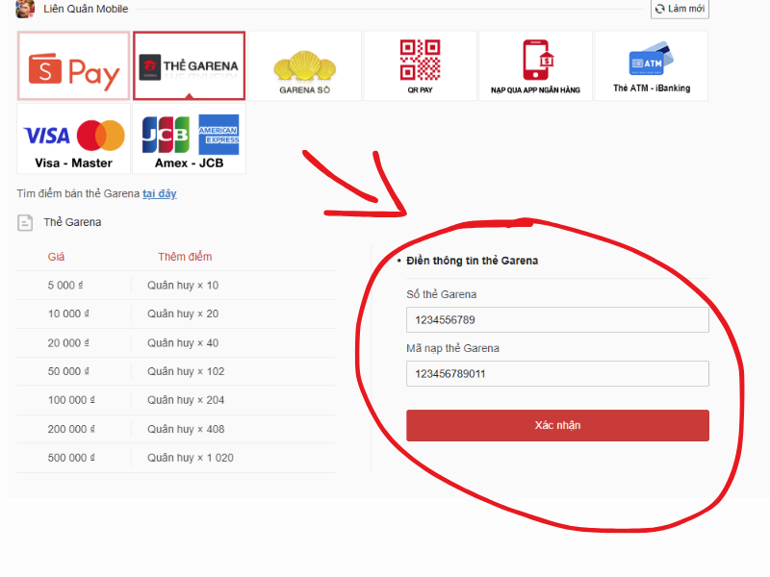This screenshot has width=770, height=577.
Task: Focus the Mã nạp thẻ Garena input field
Action: tap(557, 374)
